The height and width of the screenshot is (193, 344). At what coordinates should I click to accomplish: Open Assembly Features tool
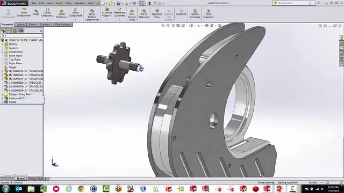[x=107, y=13]
